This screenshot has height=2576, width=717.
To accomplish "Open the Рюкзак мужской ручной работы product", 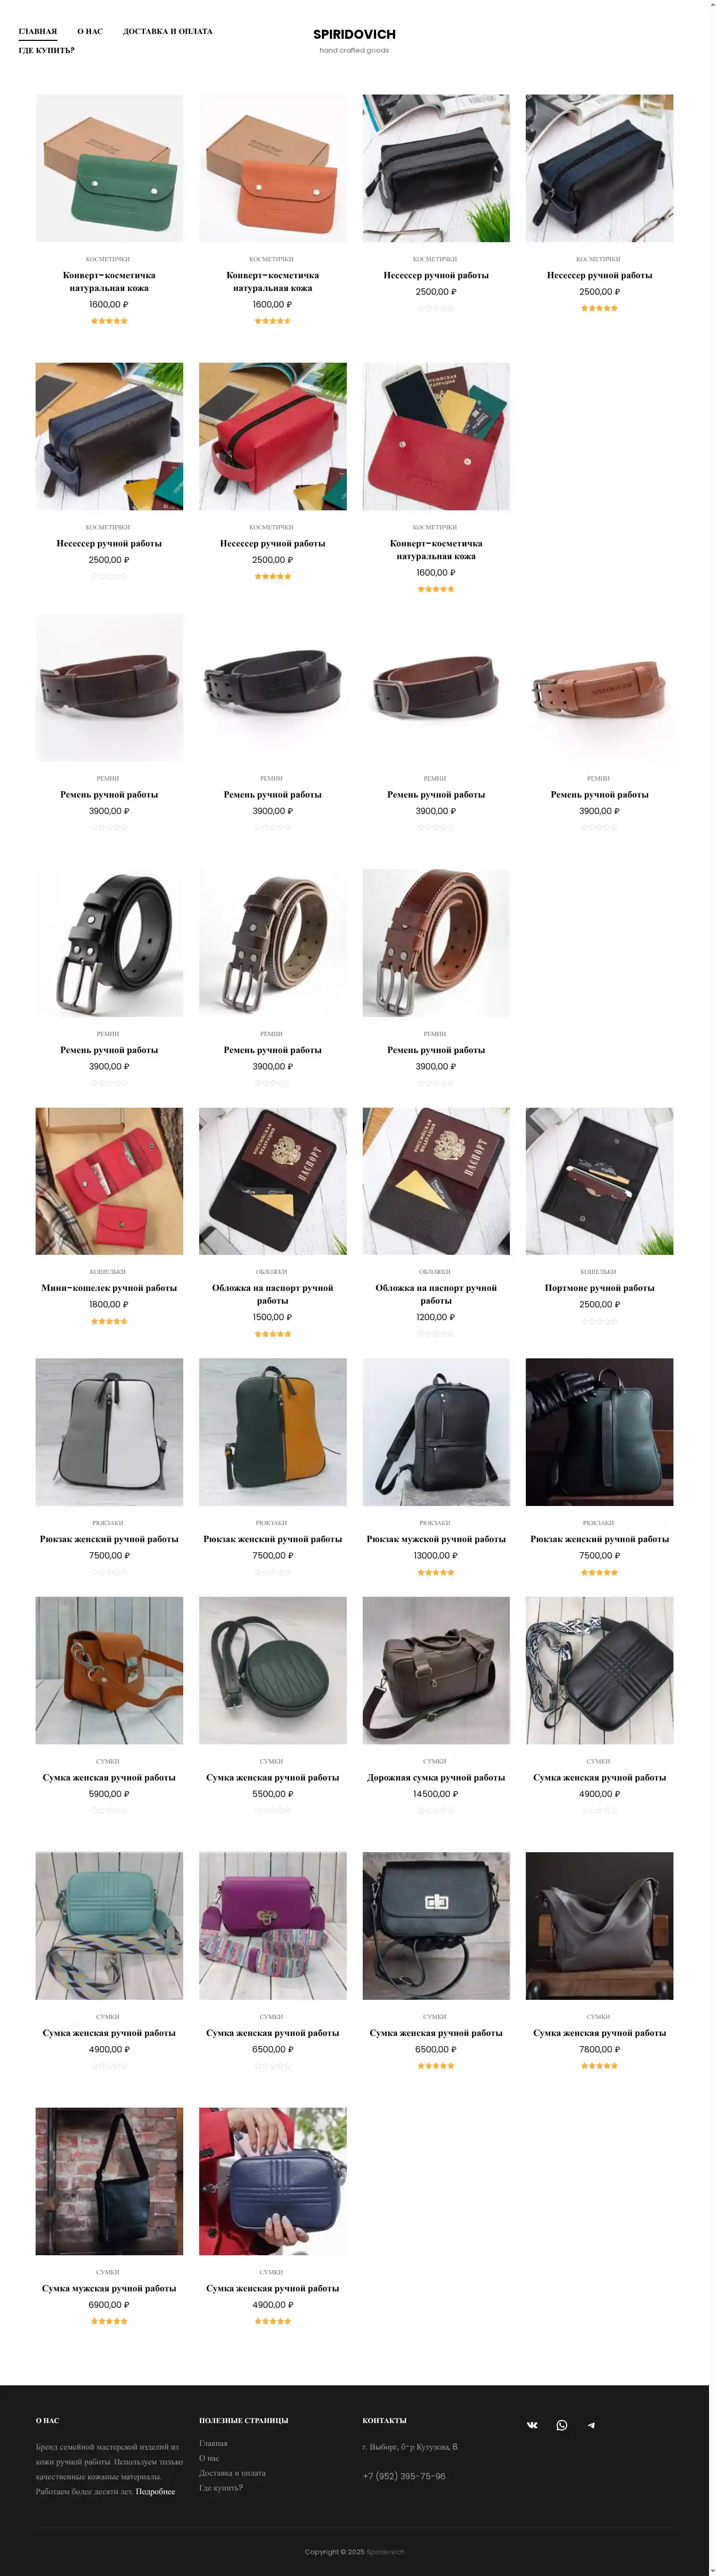I will point(436,1539).
